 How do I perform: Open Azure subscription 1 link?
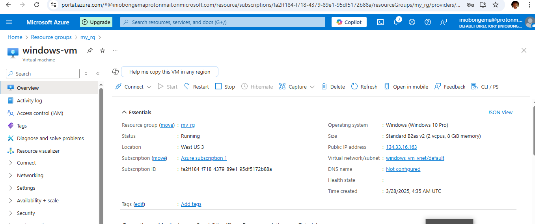[204, 158]
